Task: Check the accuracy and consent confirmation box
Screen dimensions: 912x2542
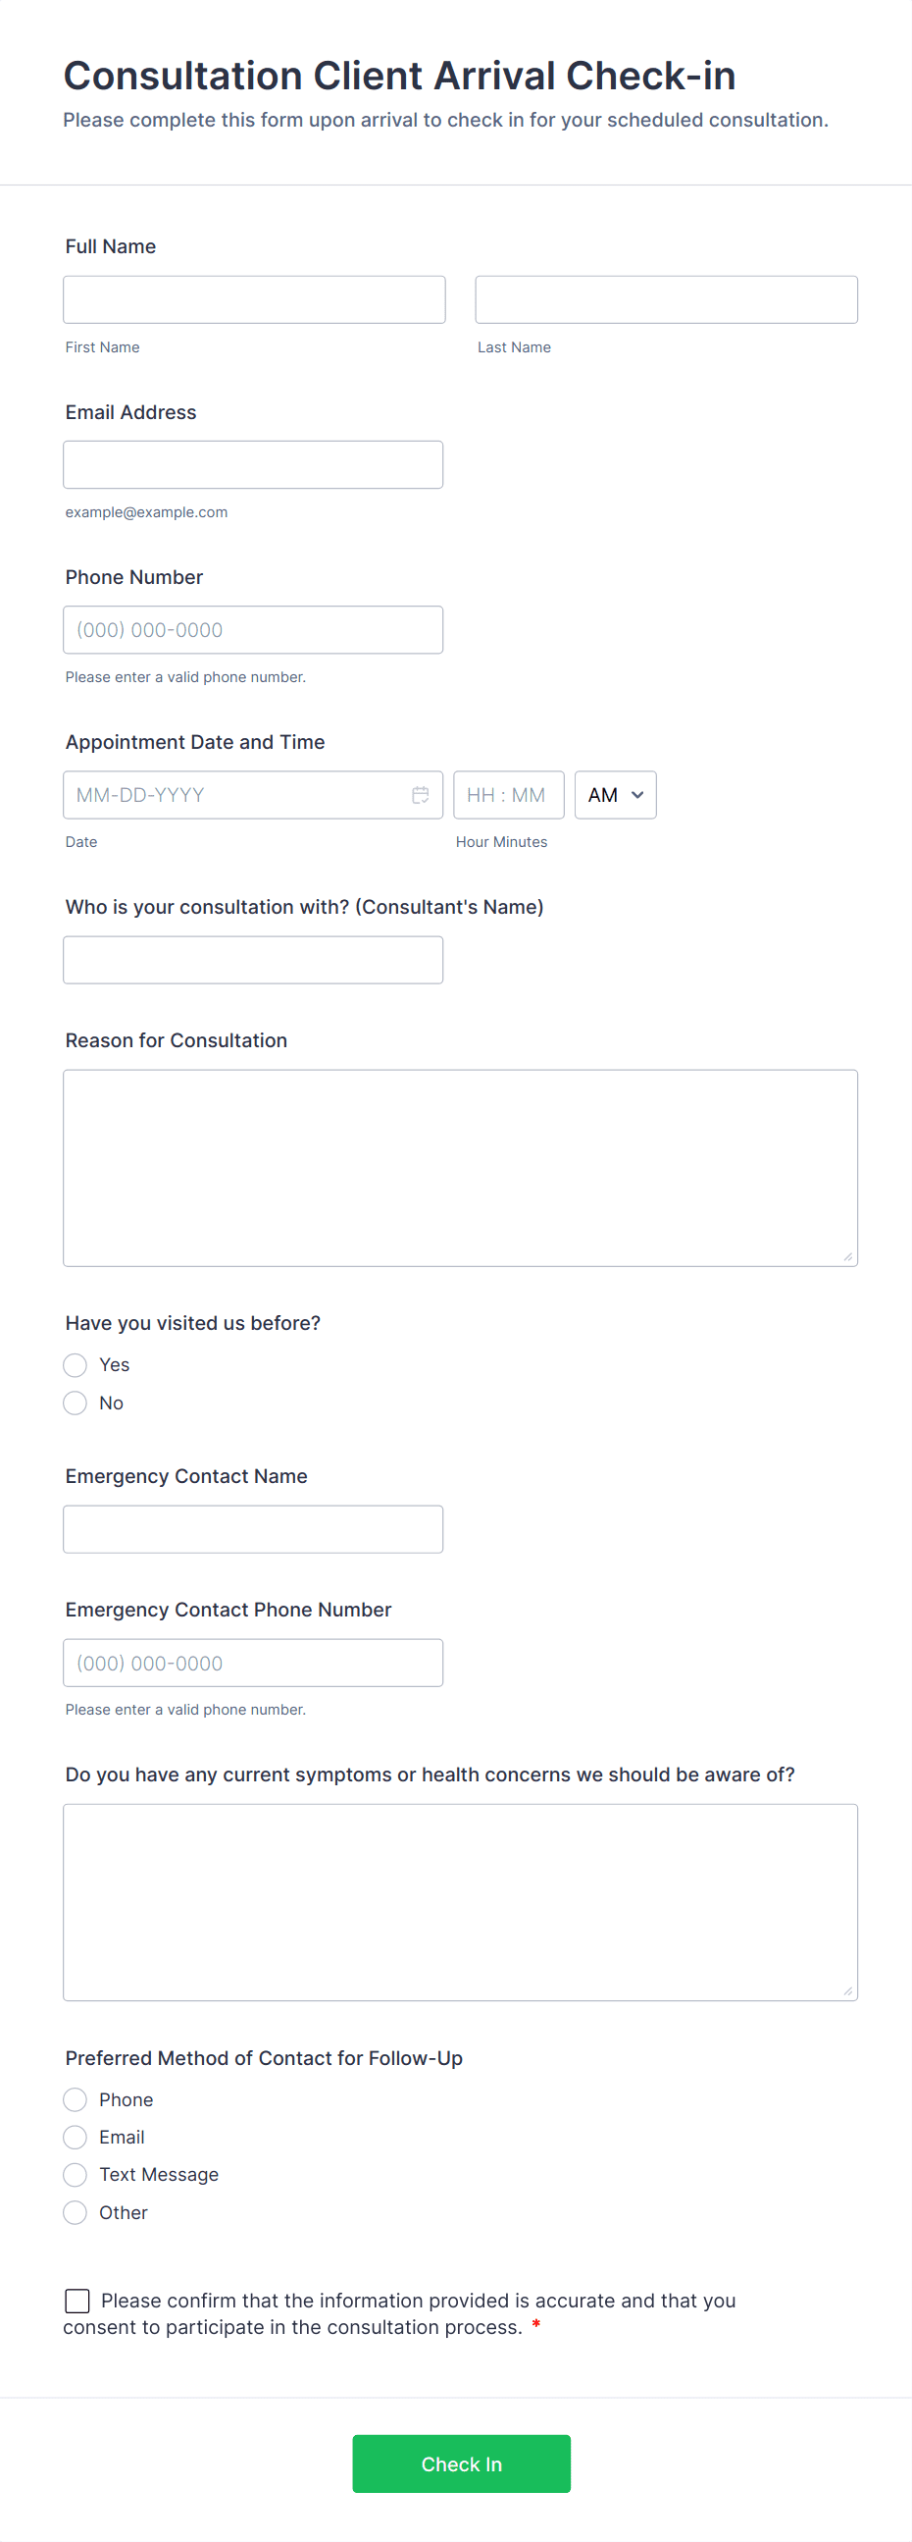Action: click(76, 2302)
